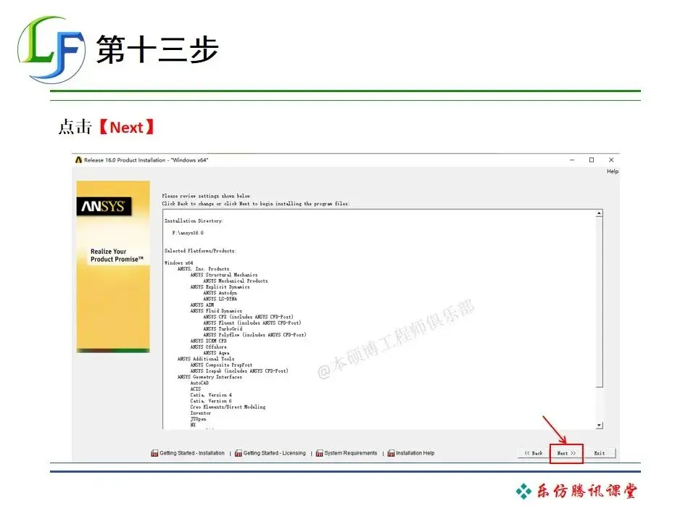Click the << Back button
This screenshot has height=522, width=696.
[534, 453]
